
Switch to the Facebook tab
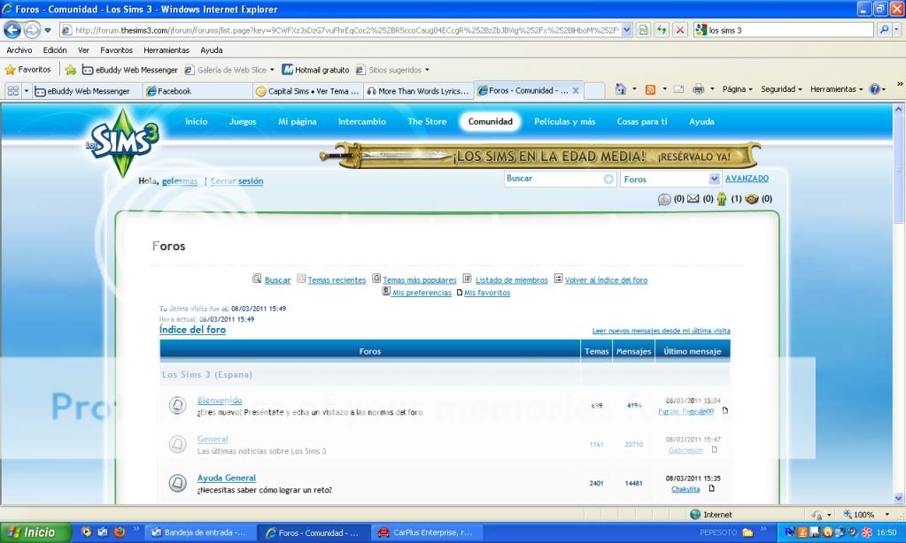click(174, 90)
